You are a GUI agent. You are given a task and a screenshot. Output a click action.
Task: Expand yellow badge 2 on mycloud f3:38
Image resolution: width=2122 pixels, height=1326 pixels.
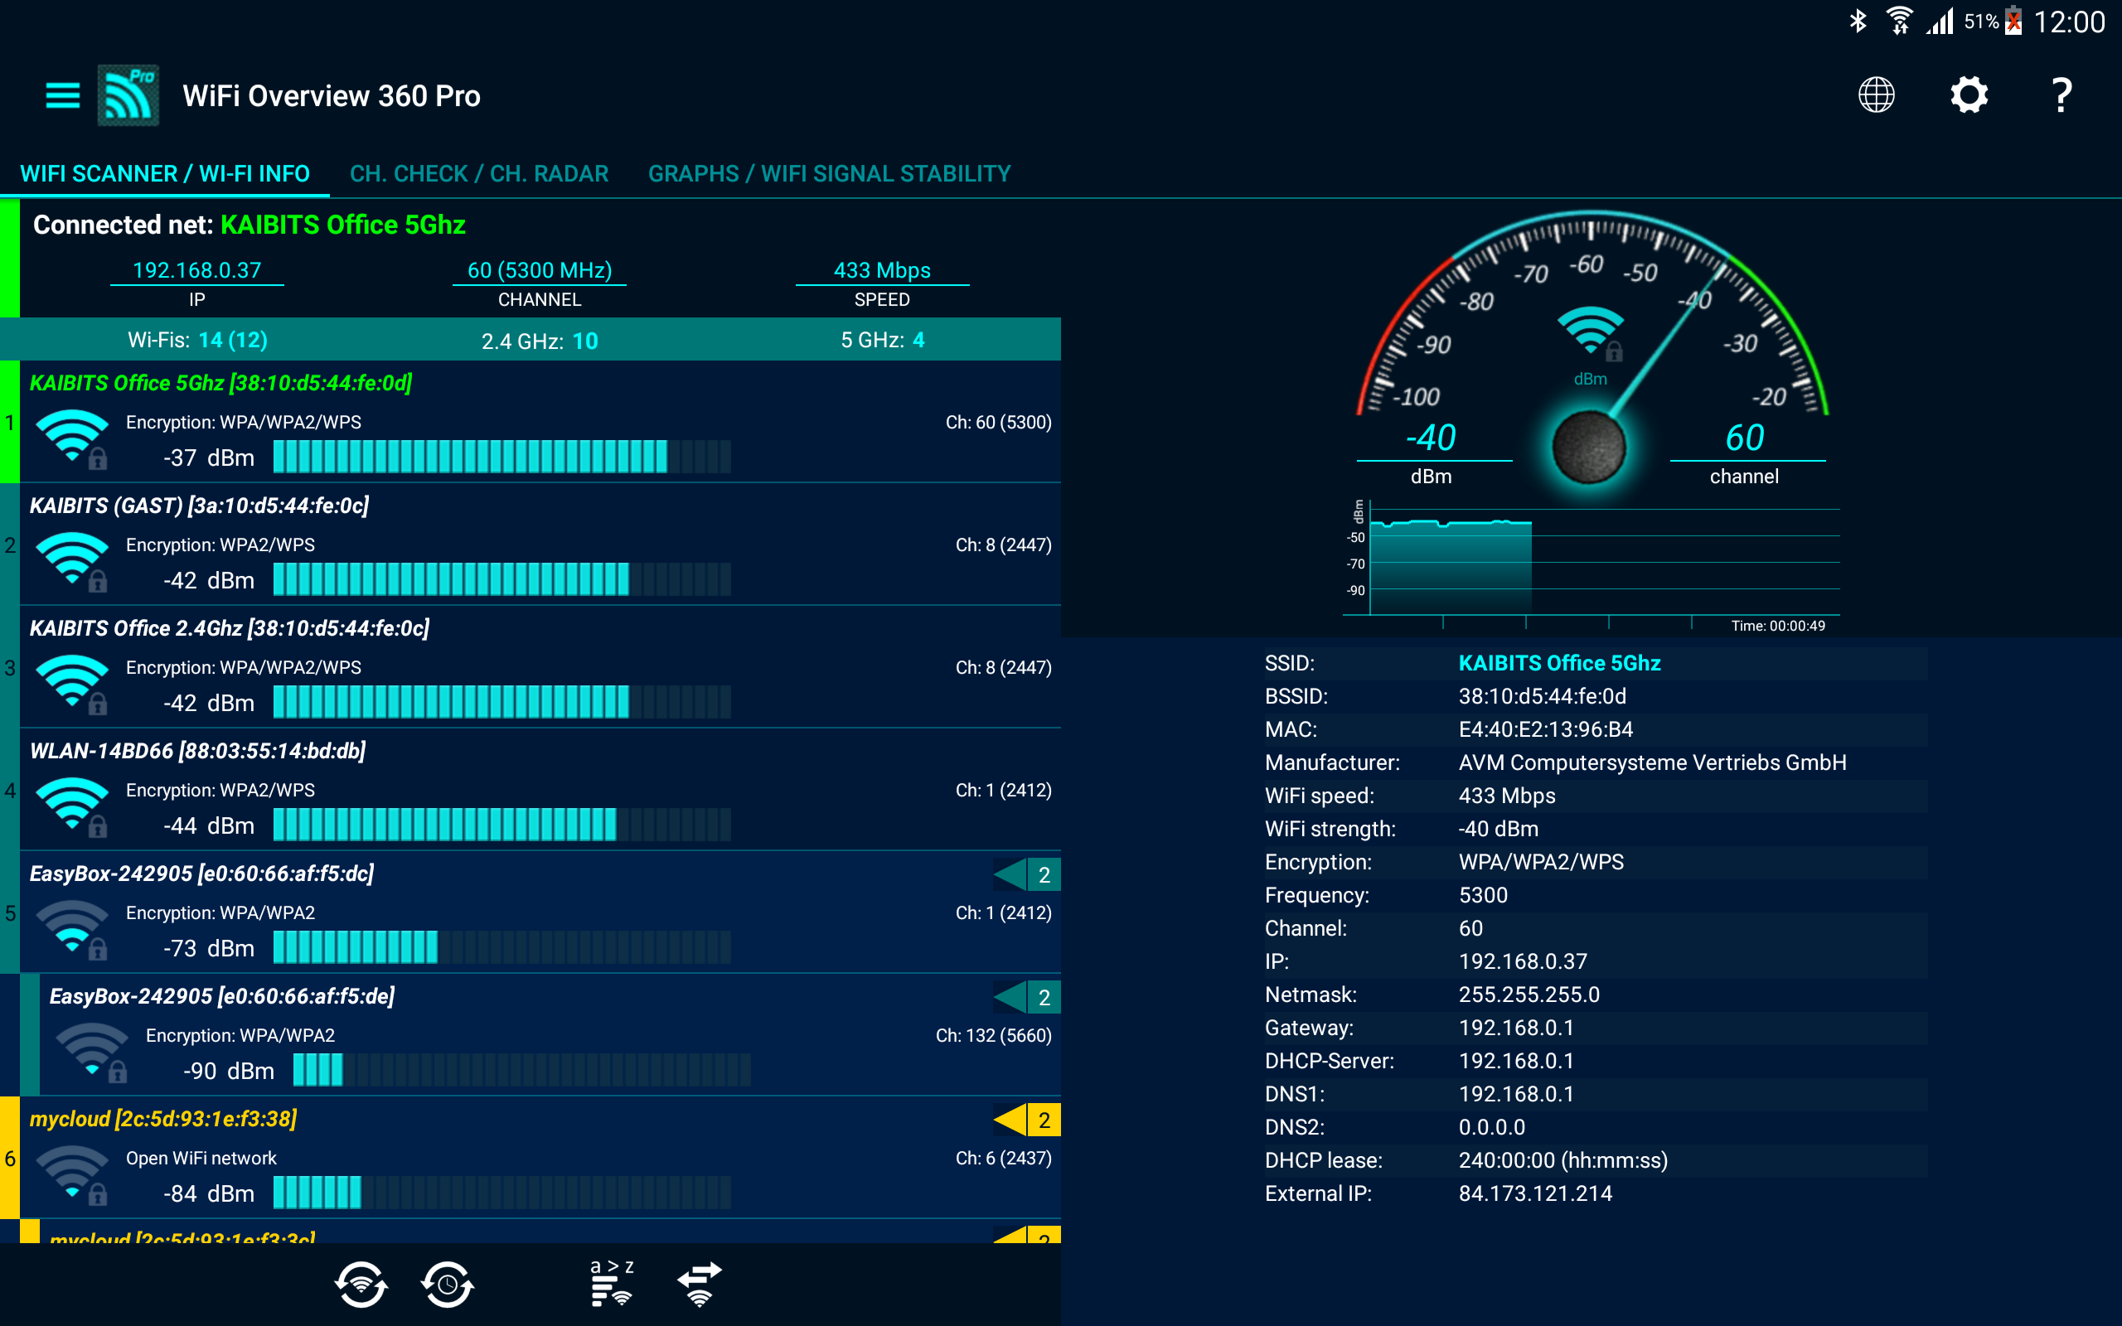pos(1027,1120)
